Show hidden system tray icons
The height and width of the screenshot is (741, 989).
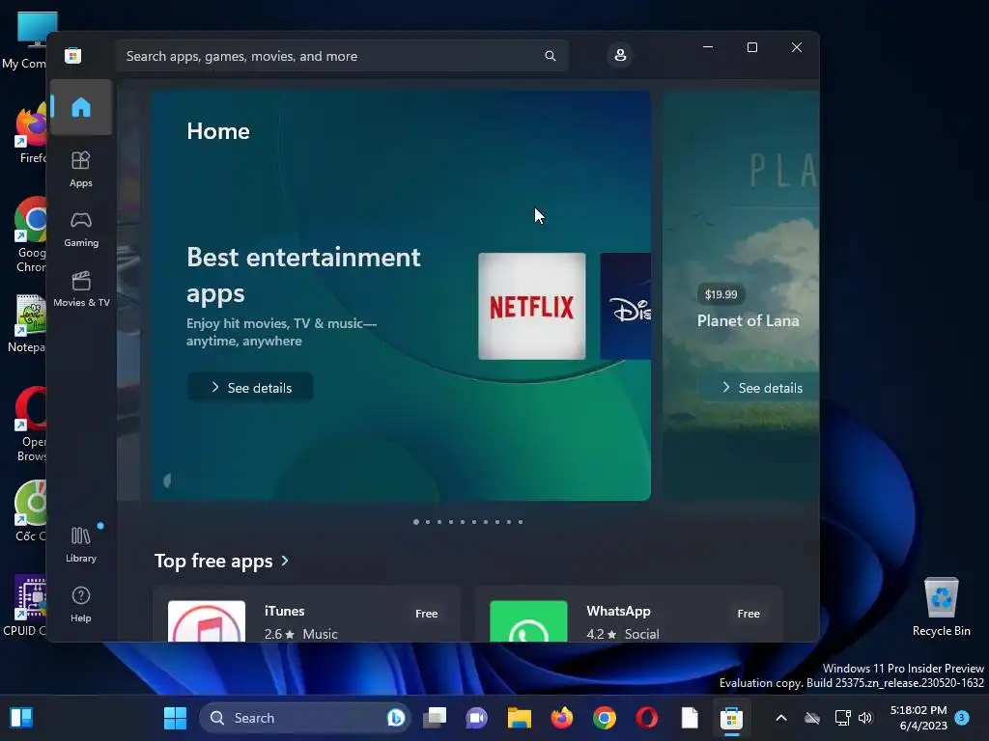(780, 718)
